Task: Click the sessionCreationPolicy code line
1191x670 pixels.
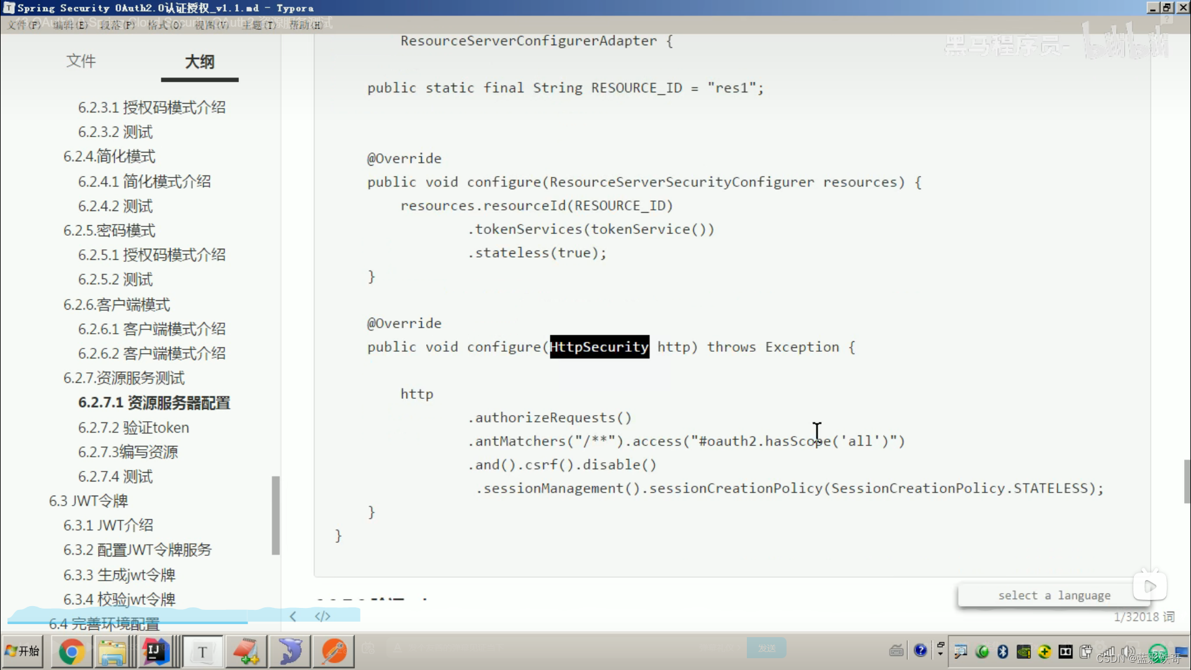Action: pos(790,489)
